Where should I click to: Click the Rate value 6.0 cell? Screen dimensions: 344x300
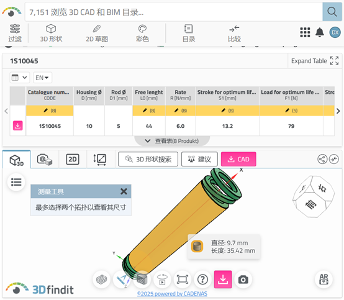tap(180, 126)
